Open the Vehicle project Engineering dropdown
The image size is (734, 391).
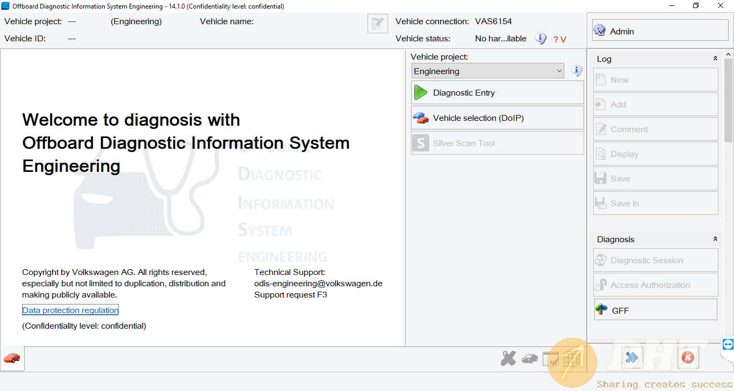(487, 71)
